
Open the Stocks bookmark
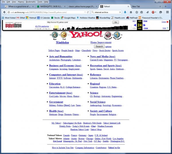point(56,18)
